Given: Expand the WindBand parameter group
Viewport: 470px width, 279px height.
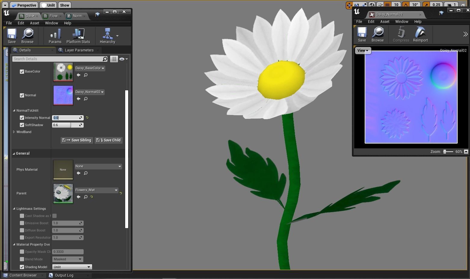Looking at the screenshot, I should click(x=14, y=132).
